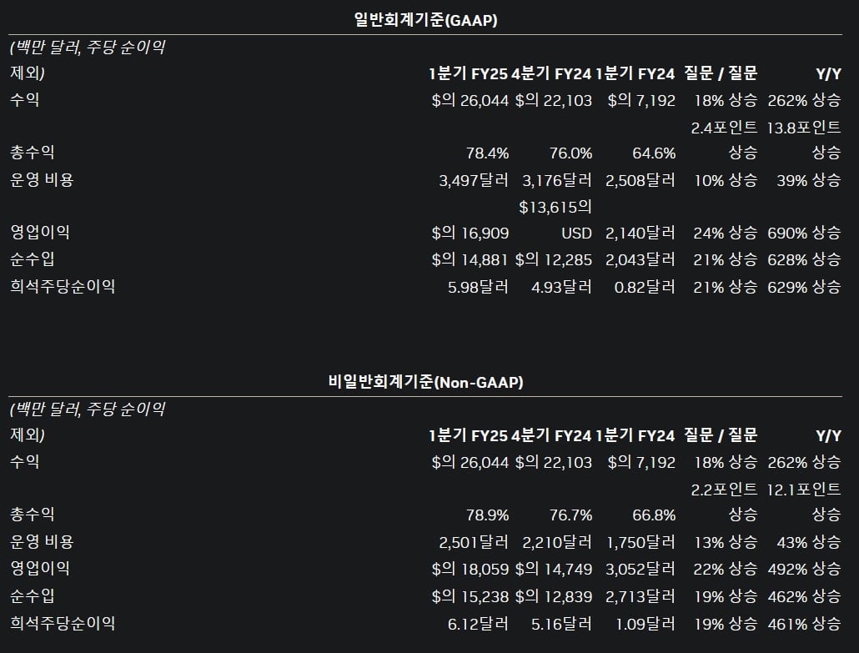Click GAAP gross margin 78.4% cell
This screenshot has height=653, width=859.
pos(488,153)
